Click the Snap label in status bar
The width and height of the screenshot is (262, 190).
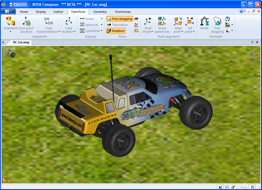click(x=243, y=187)
